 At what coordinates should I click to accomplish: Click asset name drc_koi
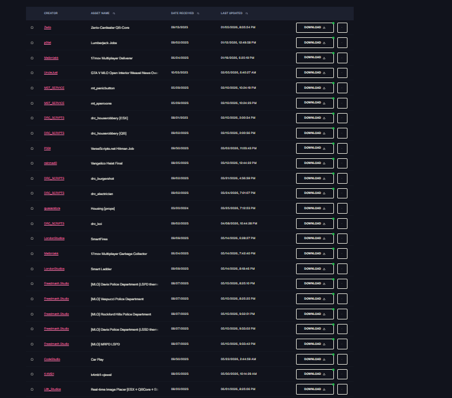click(x=96, y=224)
